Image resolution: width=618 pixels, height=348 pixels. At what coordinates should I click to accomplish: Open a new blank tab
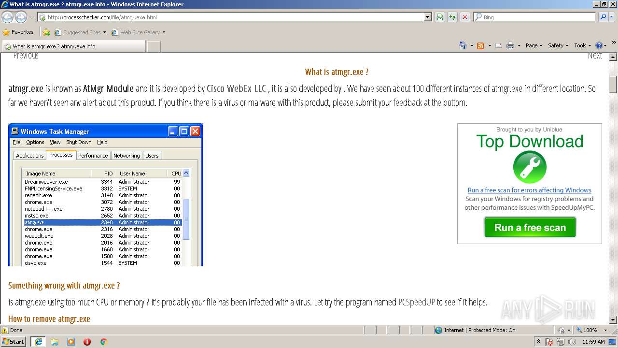tap(154, 46)
